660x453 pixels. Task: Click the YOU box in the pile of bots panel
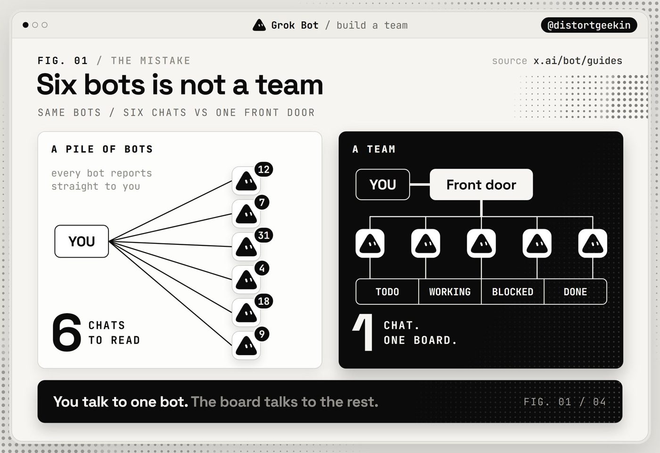click(82, 242)
